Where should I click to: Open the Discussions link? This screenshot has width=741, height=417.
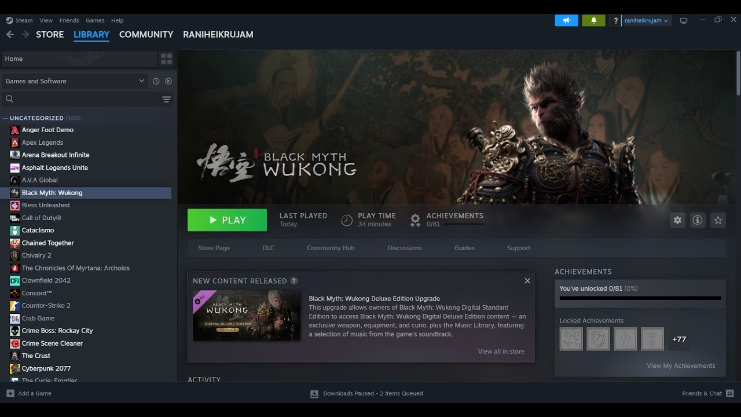pos(405,248)
